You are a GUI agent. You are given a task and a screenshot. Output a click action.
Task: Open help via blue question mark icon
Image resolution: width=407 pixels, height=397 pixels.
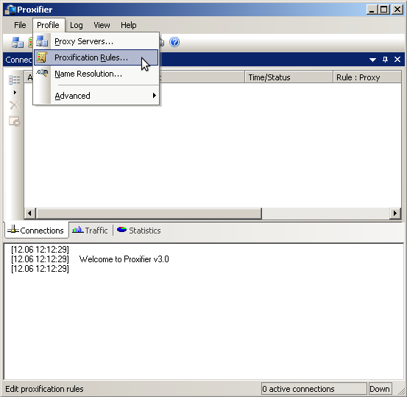(x=174, y=42)
